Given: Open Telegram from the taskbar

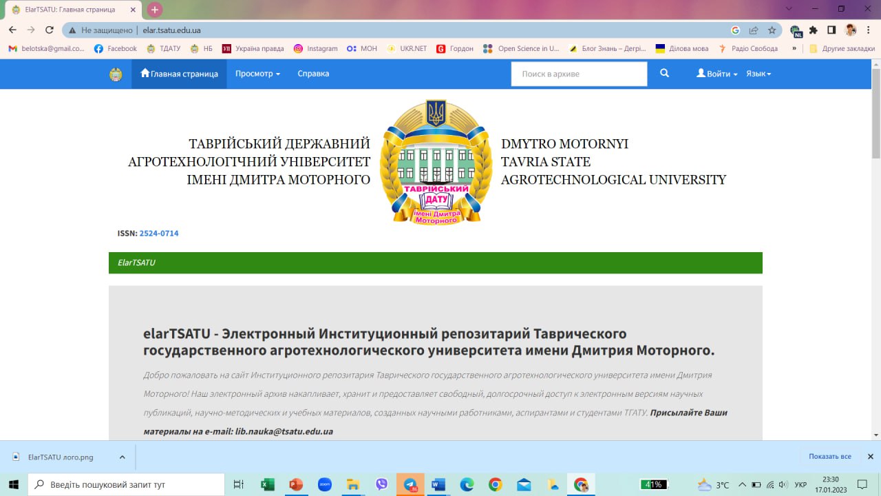Looking at the screenshot, I should click(410, 484).
